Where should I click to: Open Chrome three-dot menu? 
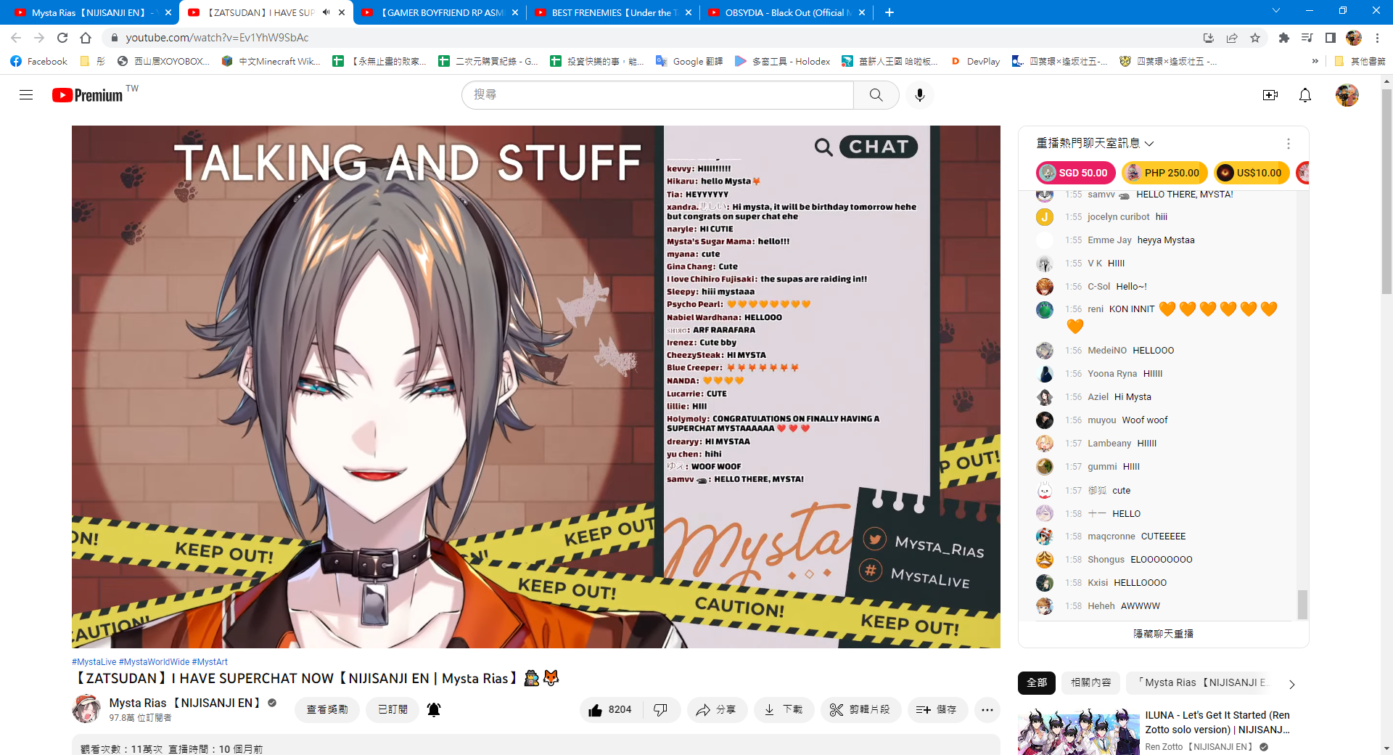[1377, 38]
